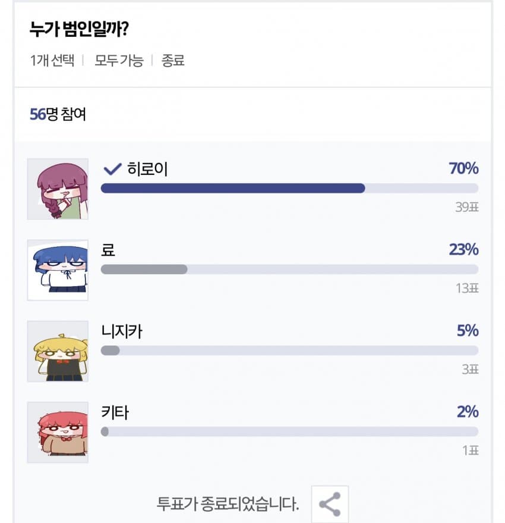
Task: Click the checkmark next to 히로이
Action: click(112, 170)
